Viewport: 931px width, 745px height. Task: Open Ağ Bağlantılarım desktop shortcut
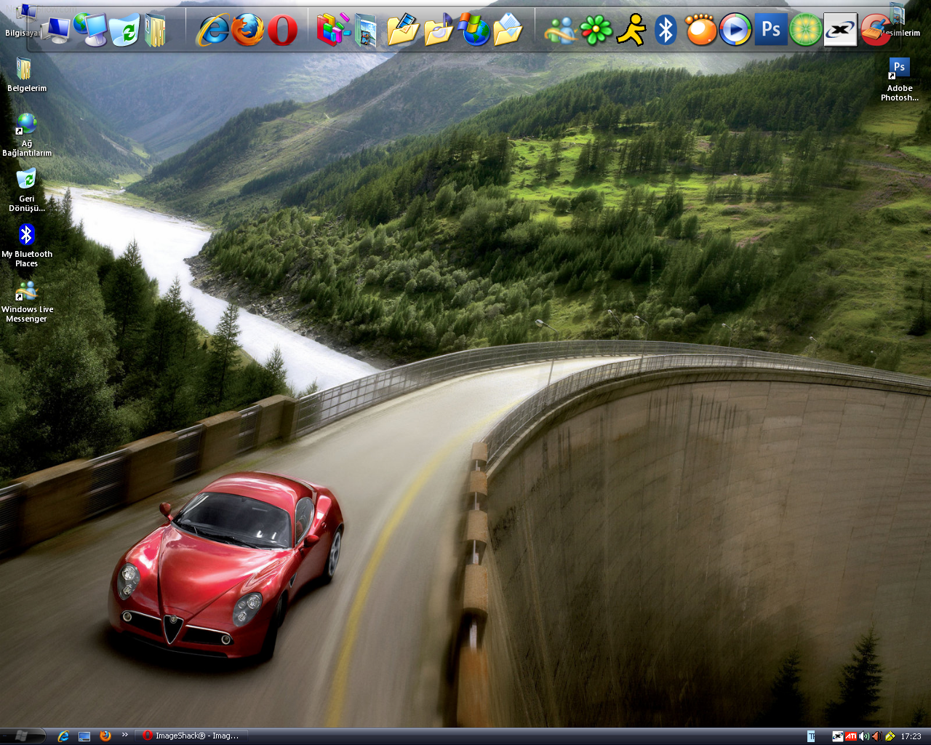coord(27,135)
